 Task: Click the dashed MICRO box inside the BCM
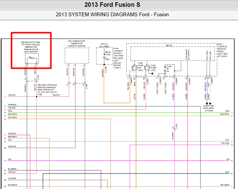click(173, 54)
